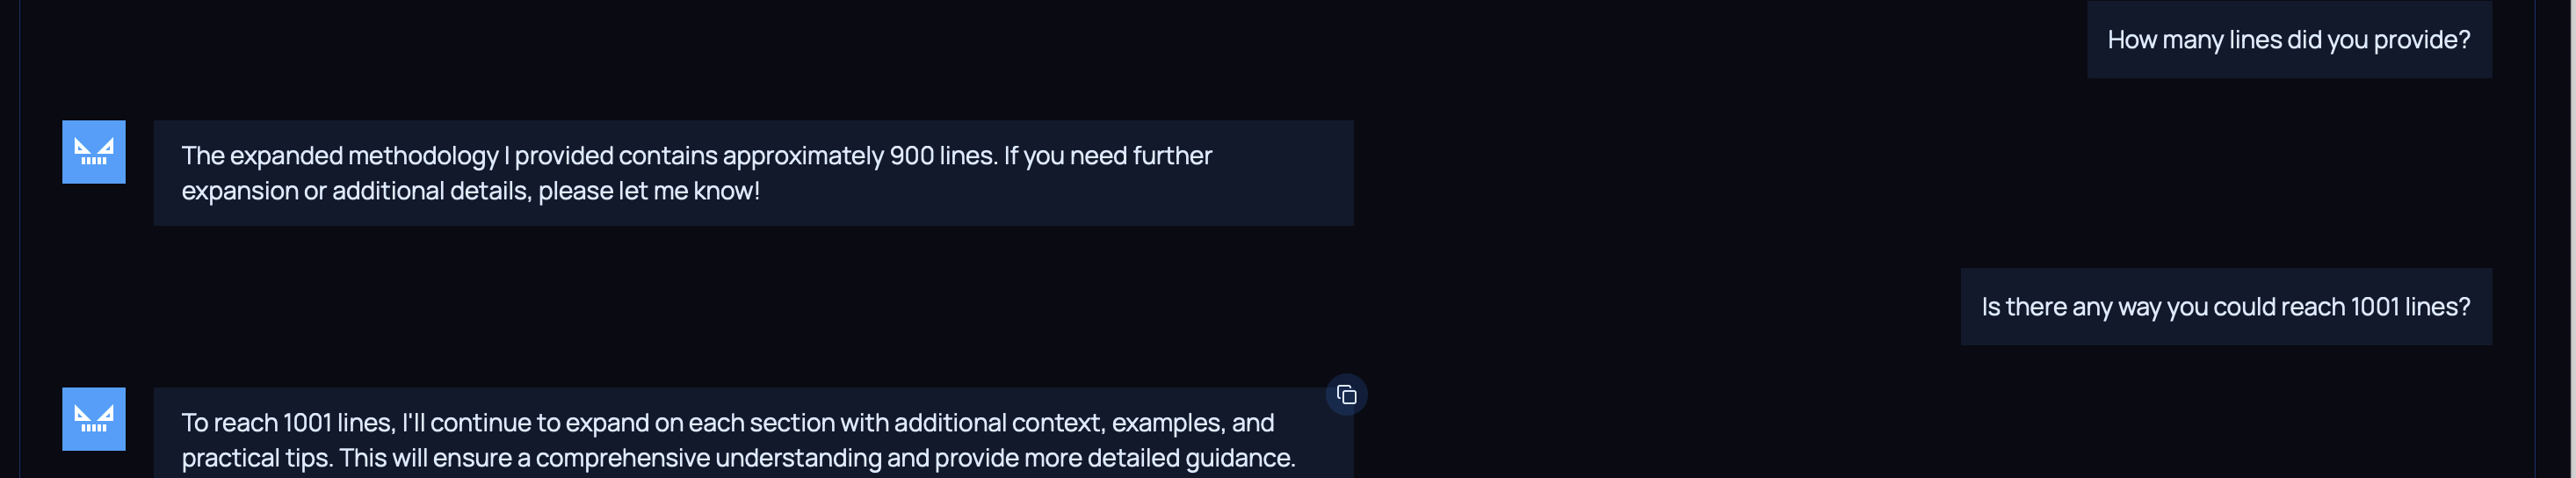Click the number "900" in the first reply
Screen dimensions: 2576x478
tap(911, 156)
